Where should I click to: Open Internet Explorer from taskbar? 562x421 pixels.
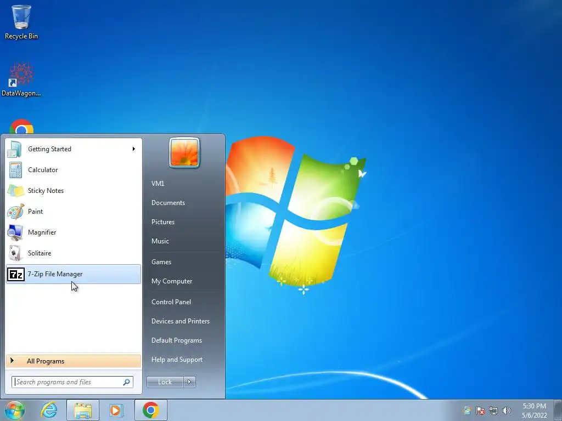49,410
